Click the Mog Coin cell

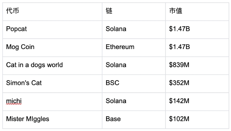coord(52,48)
